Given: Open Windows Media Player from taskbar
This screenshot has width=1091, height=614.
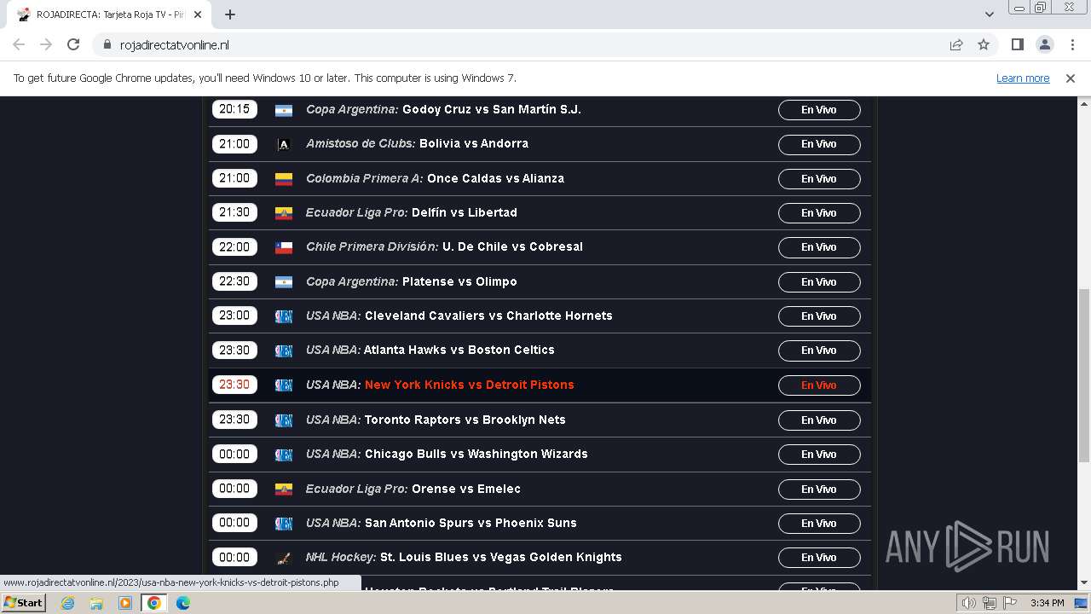Looking at the screenshot, I should (125, 603).
